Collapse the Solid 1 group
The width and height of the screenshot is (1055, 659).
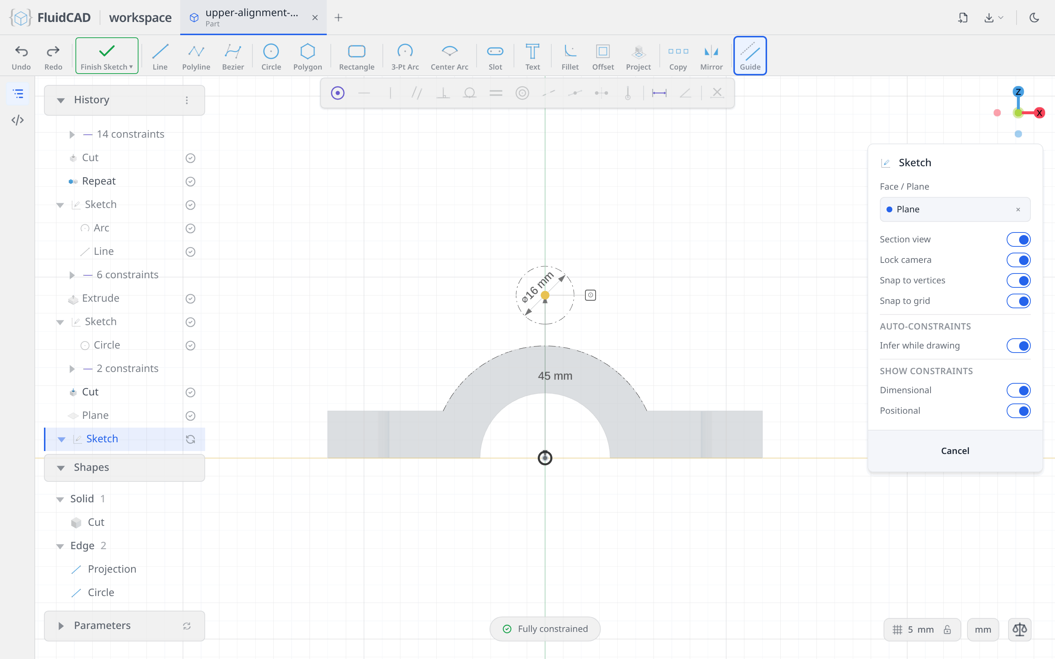click(60, 499)
